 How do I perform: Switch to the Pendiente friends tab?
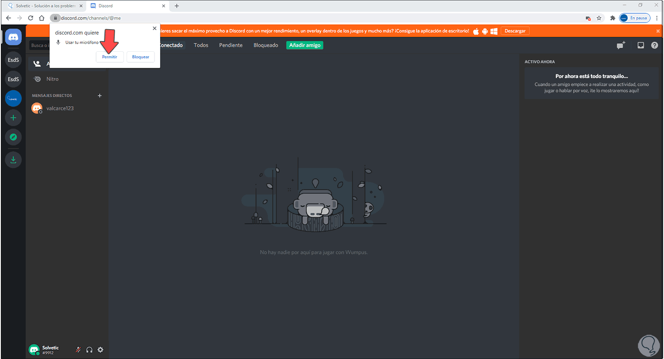coord(231,45)
